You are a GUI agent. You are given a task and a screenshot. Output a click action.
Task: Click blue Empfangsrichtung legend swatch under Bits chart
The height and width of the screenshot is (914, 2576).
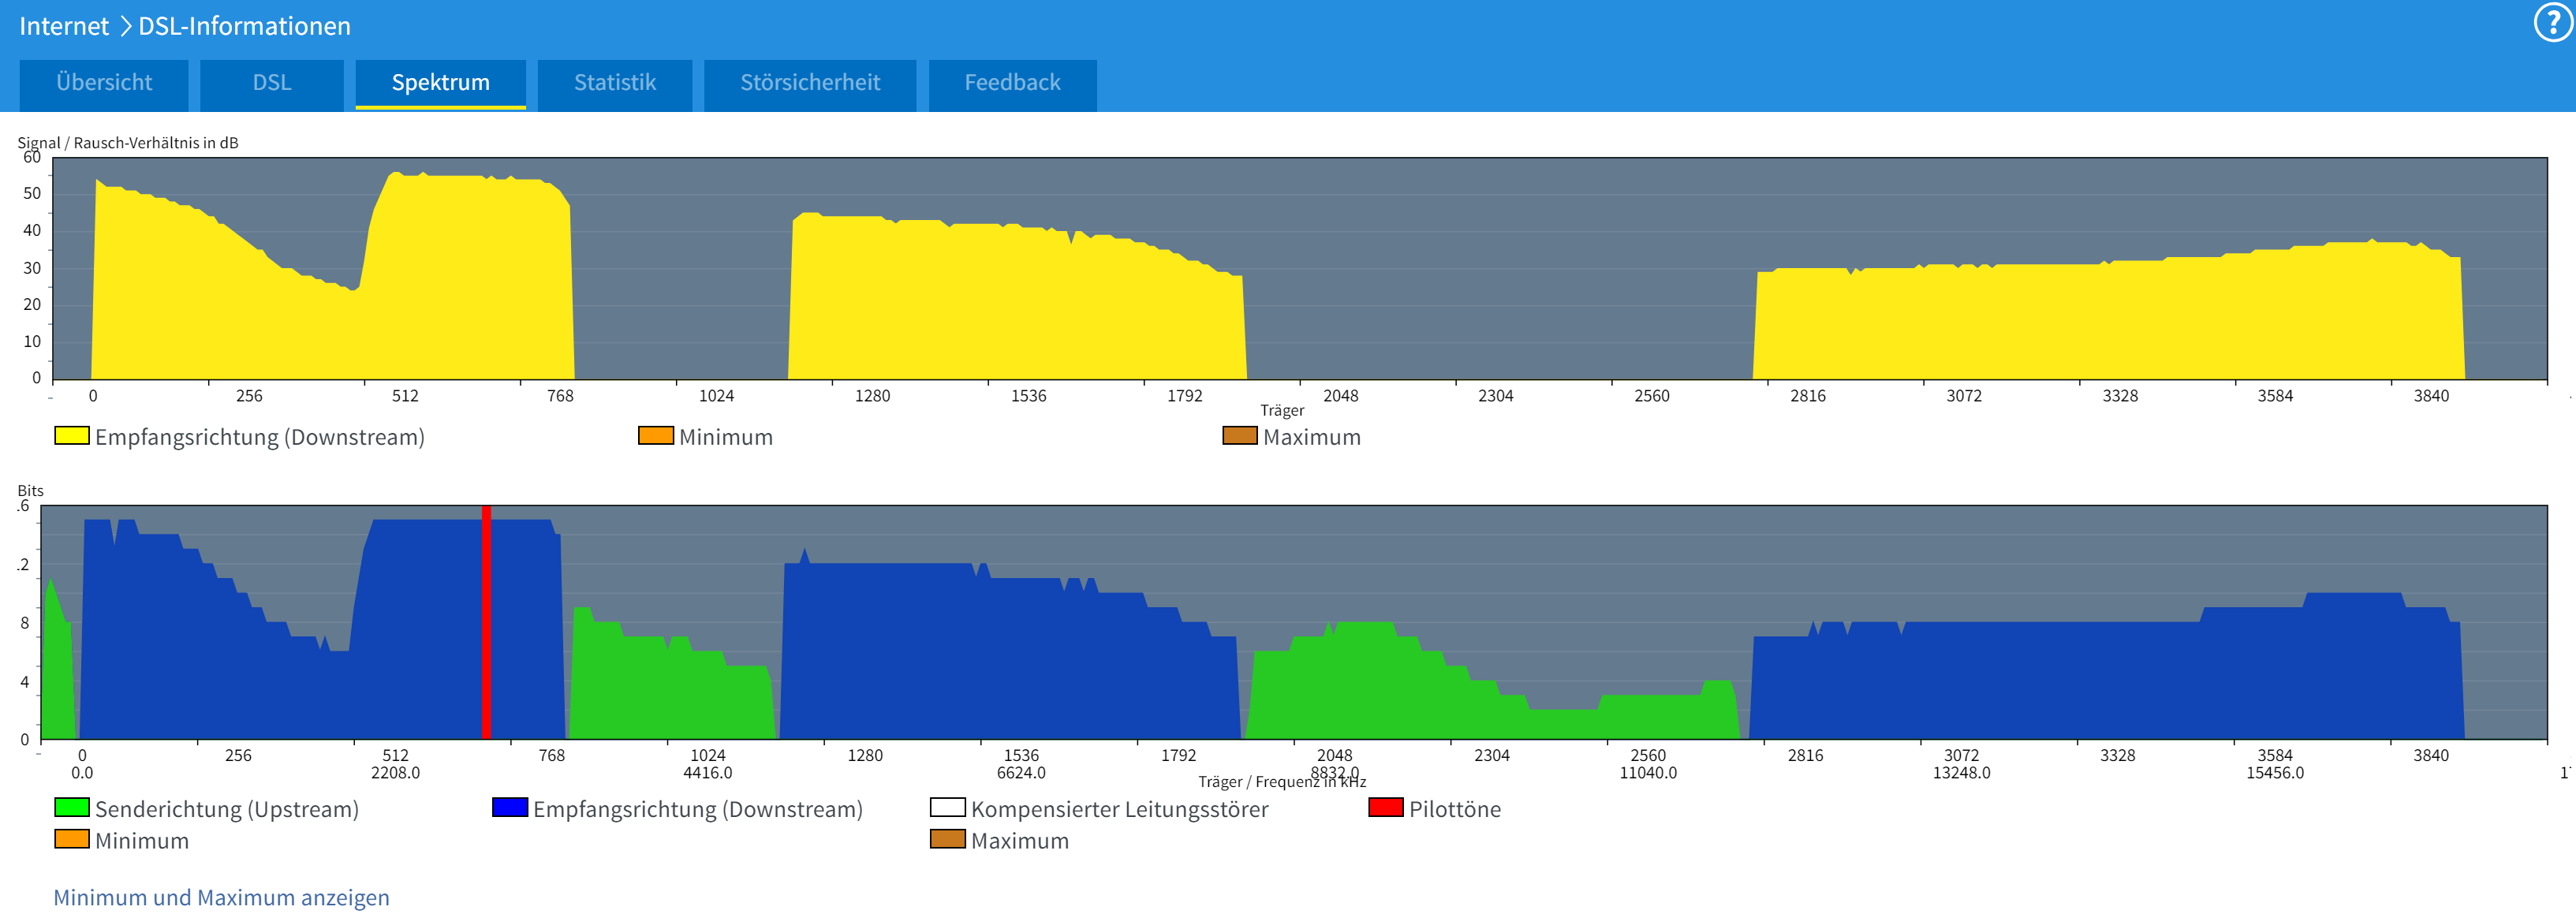tap(509, 808)
